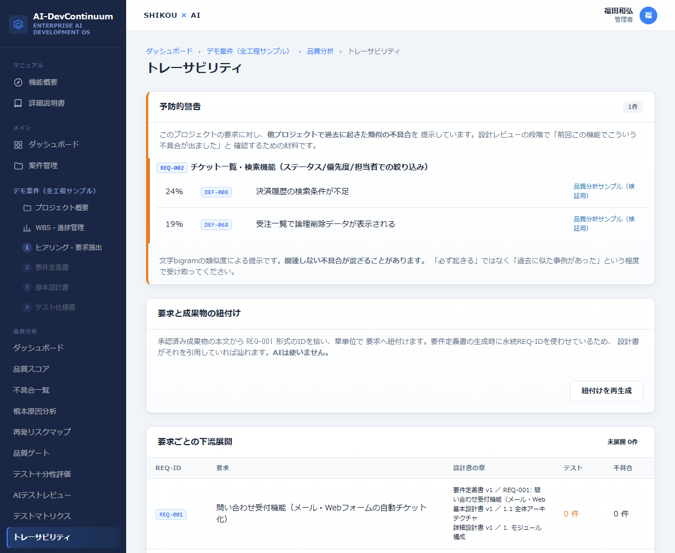This screenshot has height=553, width=675.
Task: Click the step 4 circle badge for テスト仕様書
Action: point(27,307)
